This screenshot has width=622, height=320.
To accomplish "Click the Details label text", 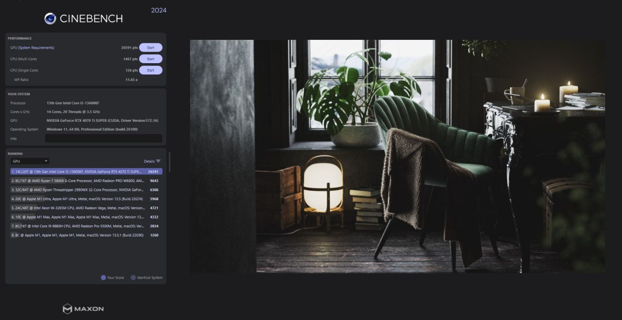I will [149, 161].
